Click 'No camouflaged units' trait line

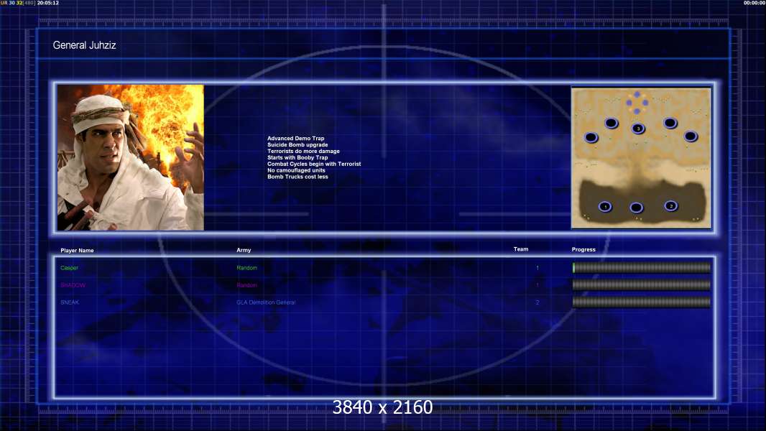pyautogui.click(x=296, y=170)
